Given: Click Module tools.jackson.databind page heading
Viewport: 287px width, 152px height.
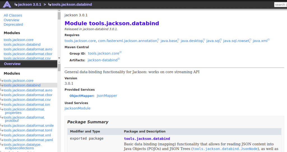Looking at the screenshot, I should pos(112,23).
